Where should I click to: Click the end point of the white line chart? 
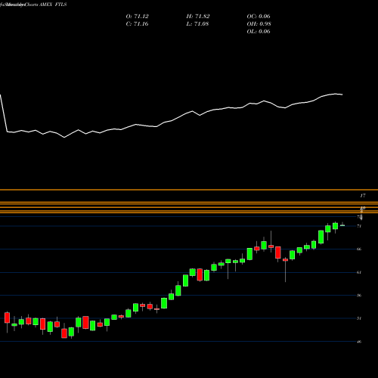342,94
